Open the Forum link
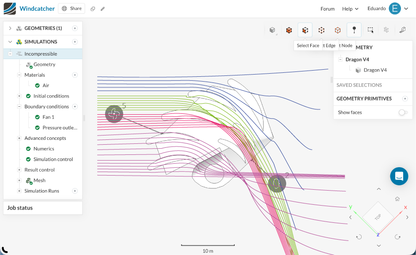This screenshot has width=416, height=255. (327, 9)
